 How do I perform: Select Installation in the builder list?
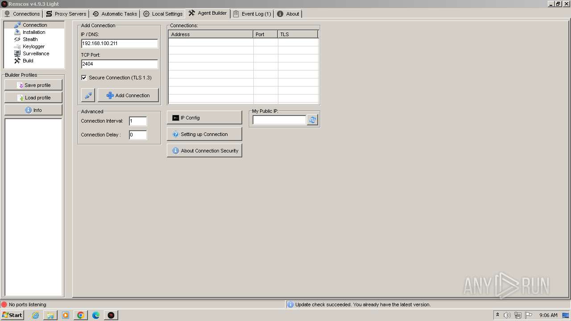coord(34,32)
